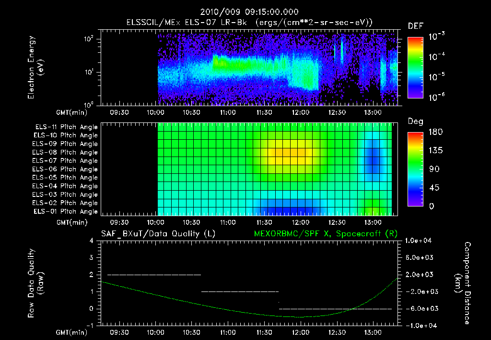Click the 2.0e+03 distance axis value
Screen dimensions: 491x340
coord(420,275)
